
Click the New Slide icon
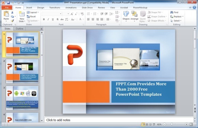[22, 14]
